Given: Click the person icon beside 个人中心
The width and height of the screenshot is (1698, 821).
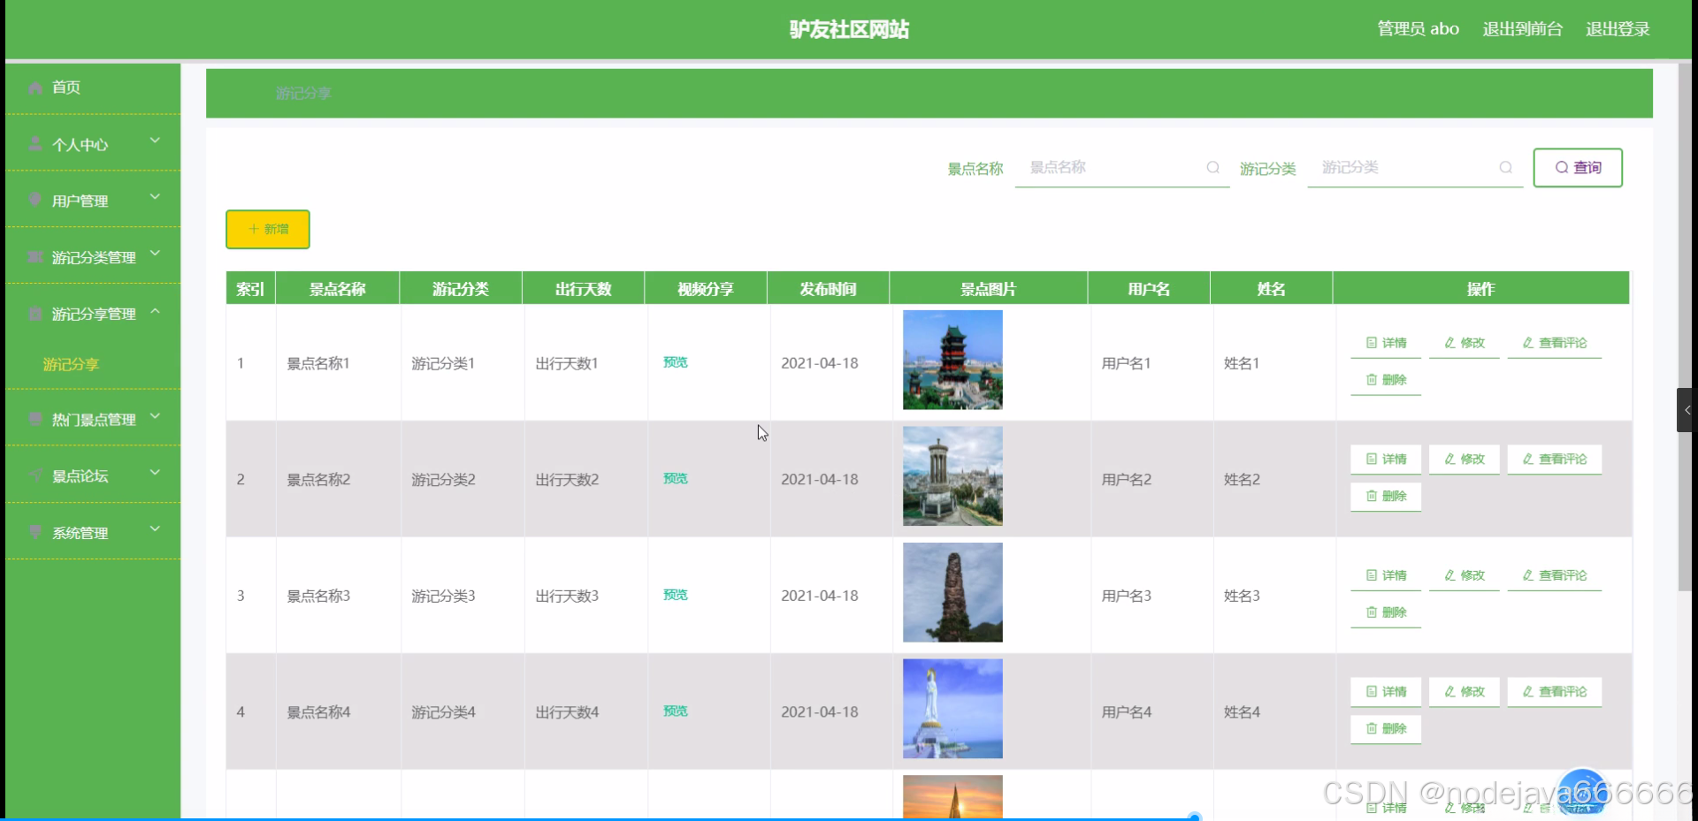Looking at the screenshot, I should 35,144.
